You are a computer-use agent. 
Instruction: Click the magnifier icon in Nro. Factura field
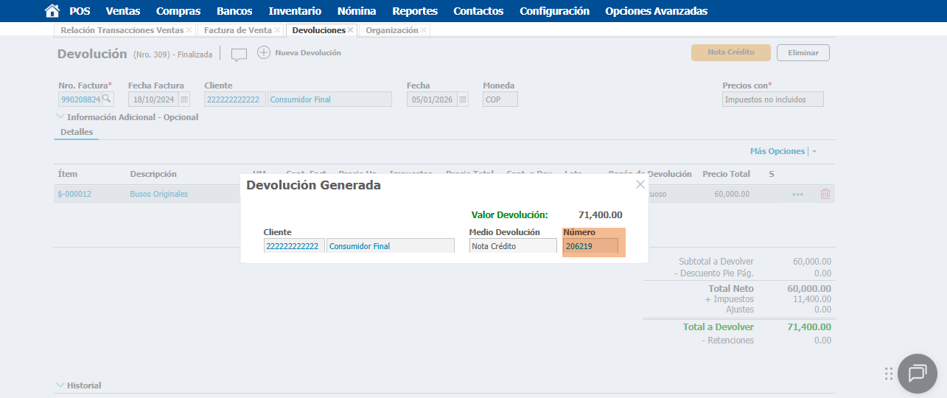(107, 99)
